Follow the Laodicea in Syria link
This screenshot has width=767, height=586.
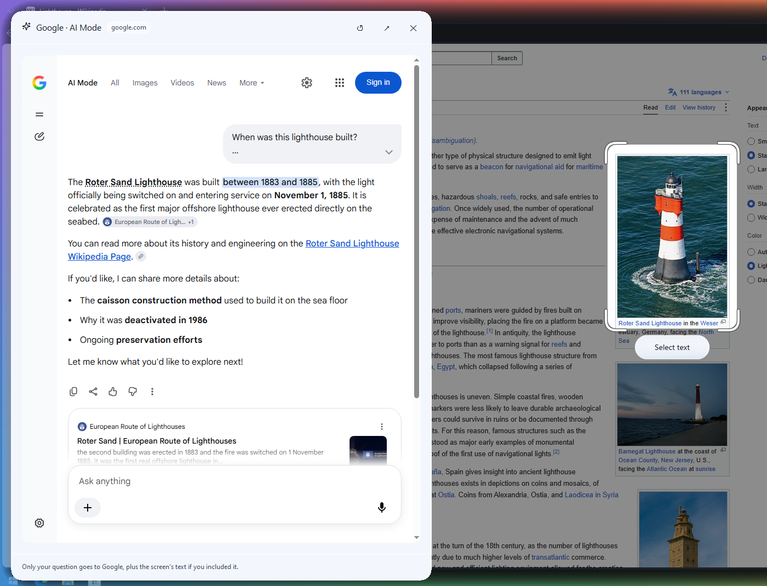pyautogui.click(x=592, y=495)
